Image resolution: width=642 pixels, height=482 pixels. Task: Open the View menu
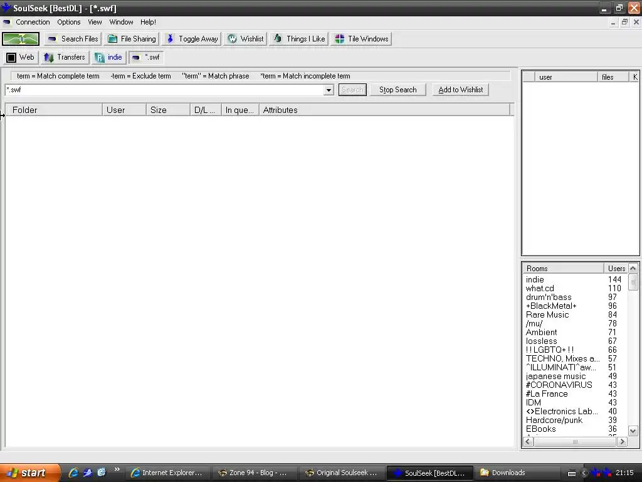[x=95, y=22]
